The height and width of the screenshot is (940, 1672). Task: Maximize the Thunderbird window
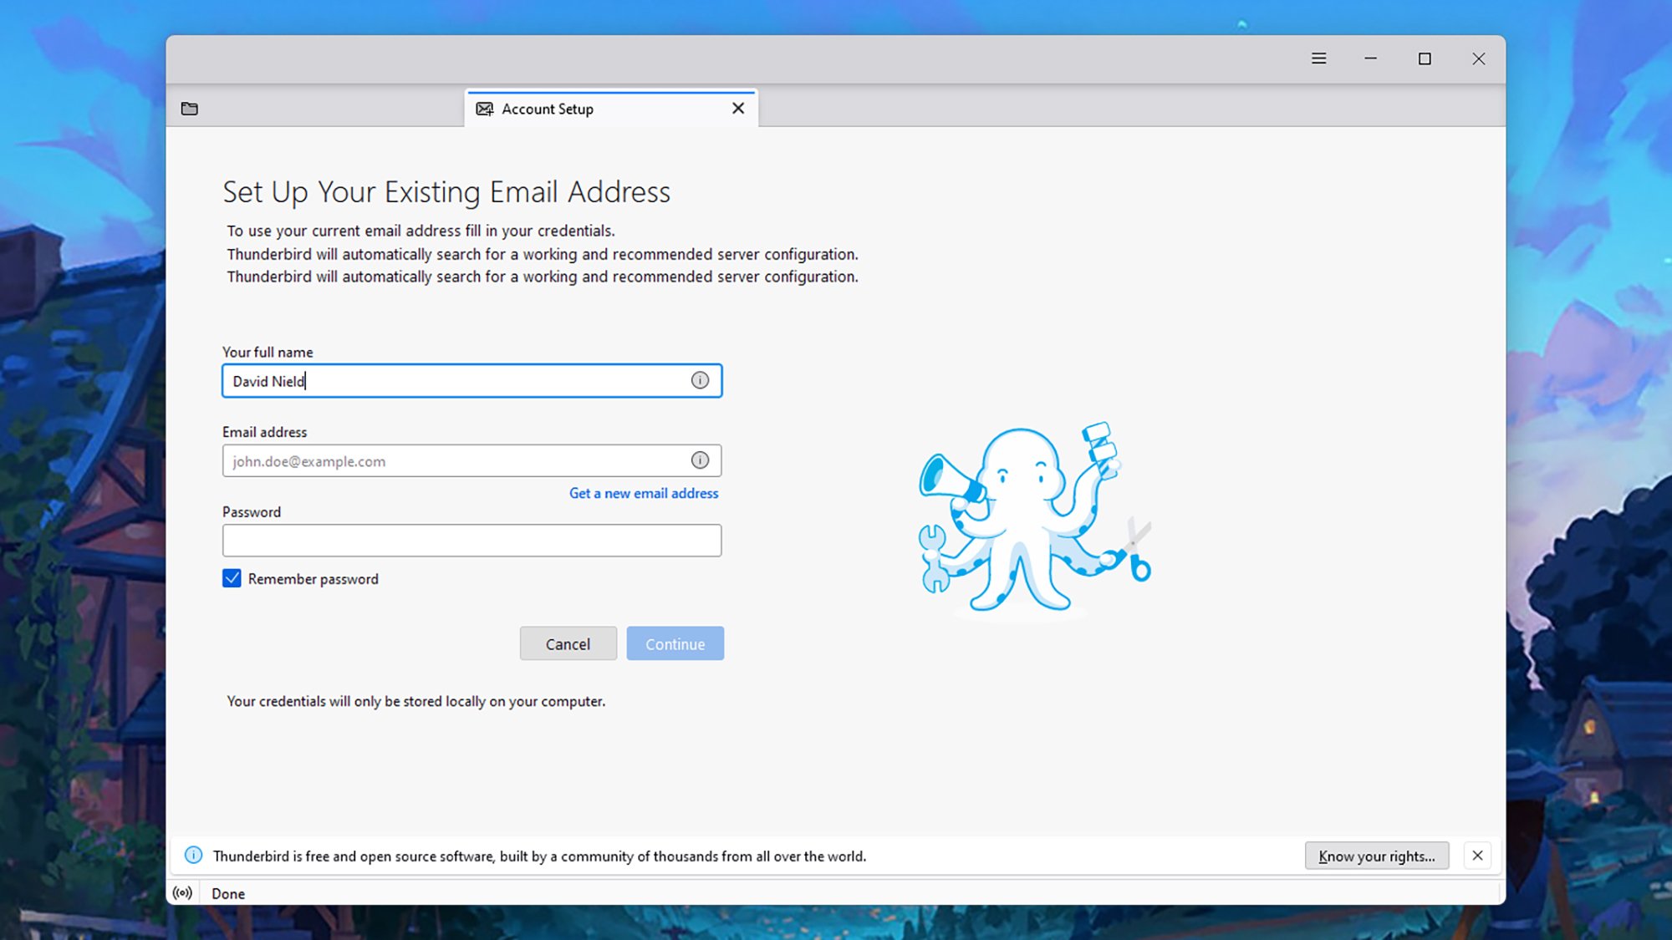[1425, 58]
